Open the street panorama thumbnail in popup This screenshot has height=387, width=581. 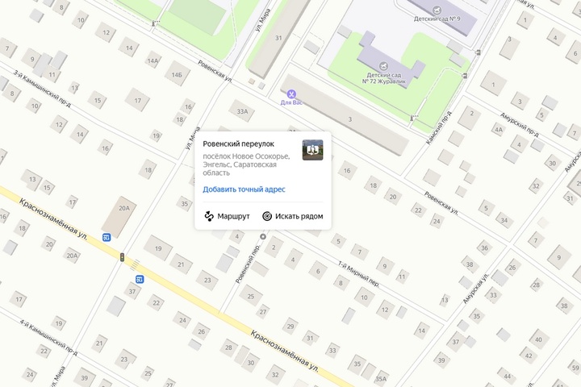pyautogui.click(x=312, y=150)
